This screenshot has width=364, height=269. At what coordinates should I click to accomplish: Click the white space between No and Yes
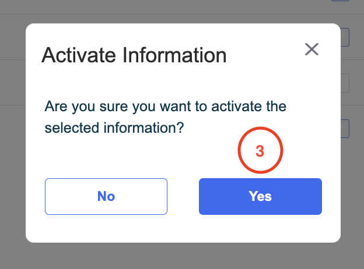click(183, 196)
